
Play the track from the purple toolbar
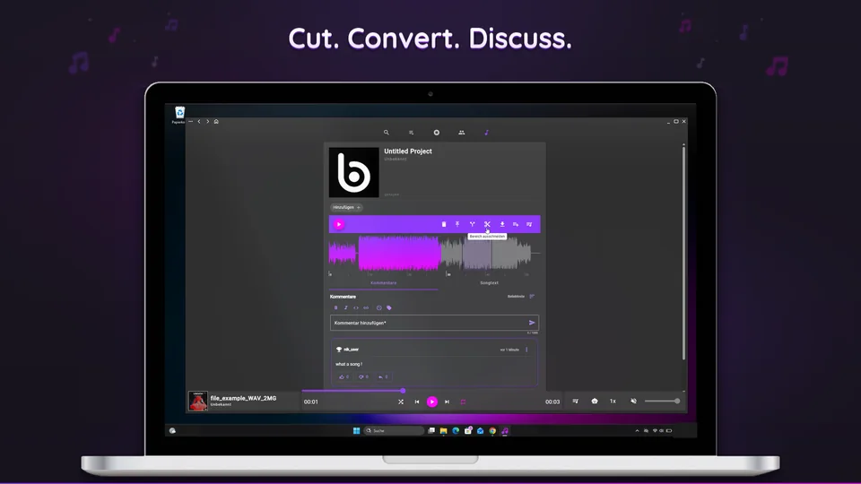[x=339, y=224]
